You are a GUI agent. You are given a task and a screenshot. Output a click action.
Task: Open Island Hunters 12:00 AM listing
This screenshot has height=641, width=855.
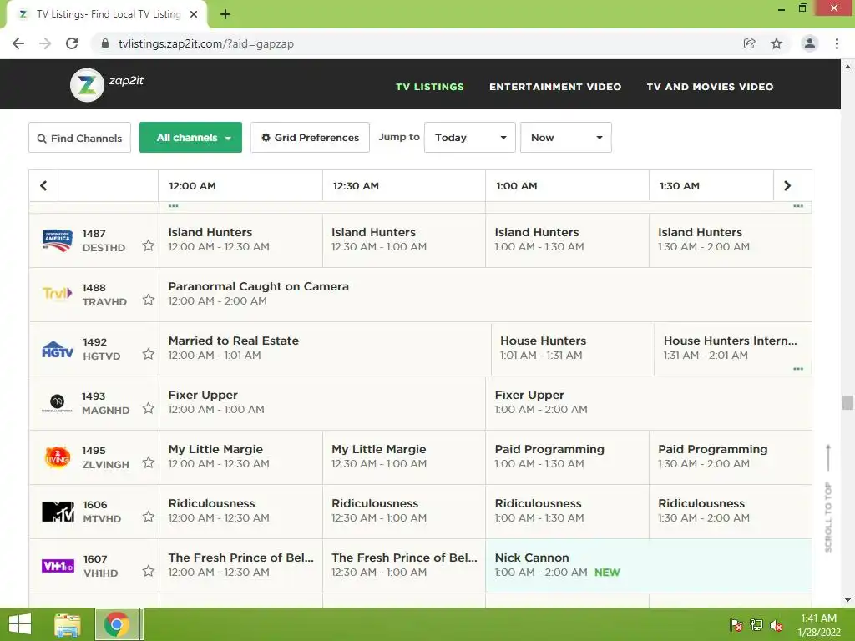pos(240,240)
